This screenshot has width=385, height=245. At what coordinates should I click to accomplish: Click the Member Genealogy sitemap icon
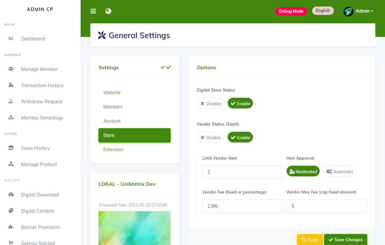[x=11, y=118]
